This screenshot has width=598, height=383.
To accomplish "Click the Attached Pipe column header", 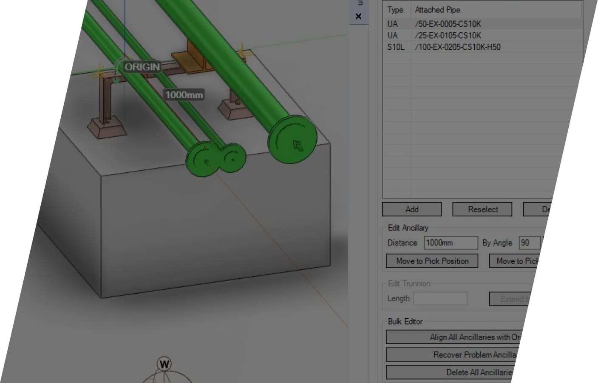I will coord(437,10).
